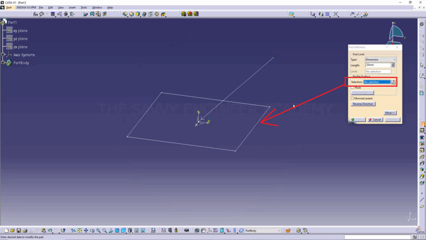This screenshot has width=426, height=240.
Task: Check the Mirrored extent option
Action: (x=352, y=98)
